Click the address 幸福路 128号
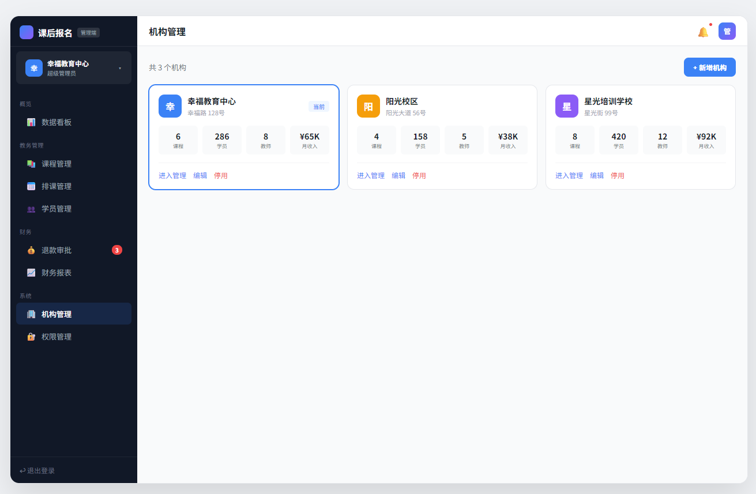The width and height of the screenshot is (756, 494). [x=206, y=113]
